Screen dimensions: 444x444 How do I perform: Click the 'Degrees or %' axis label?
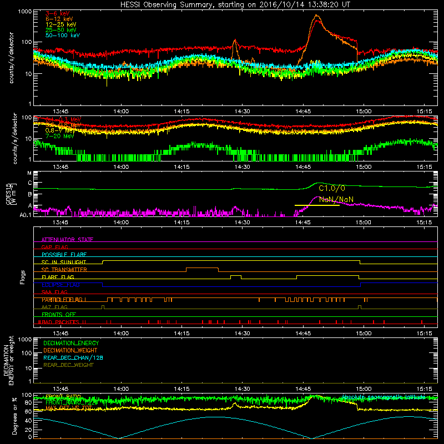point(14,416)
